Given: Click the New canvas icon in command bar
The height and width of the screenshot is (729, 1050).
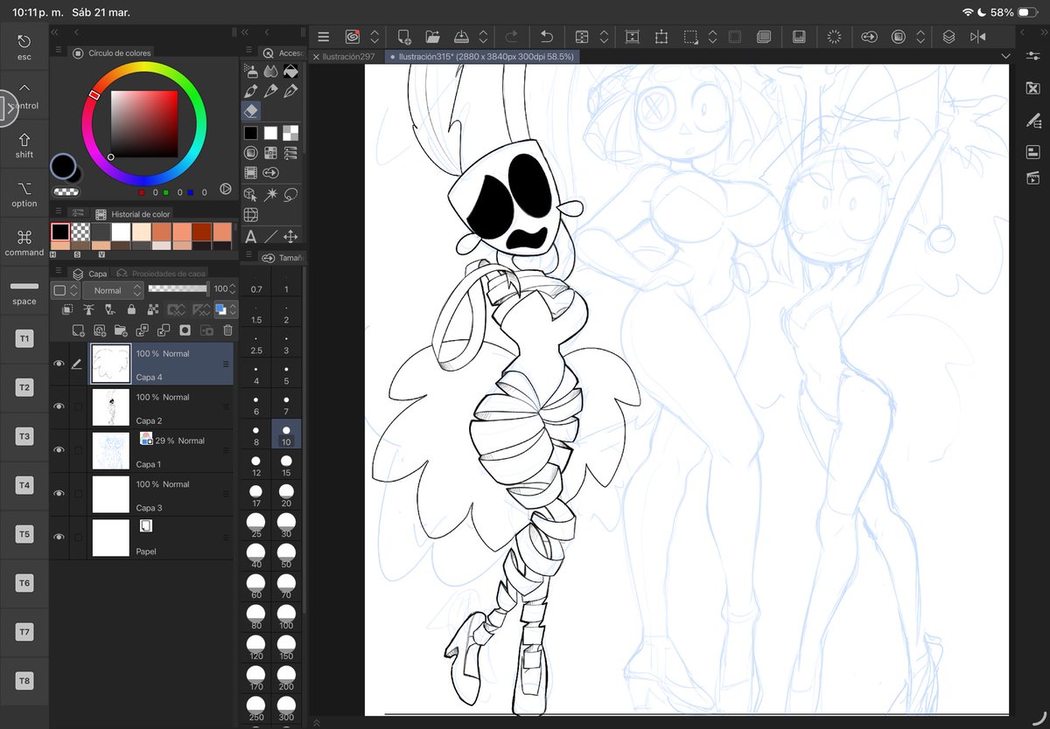Looking at the screenshot, I should click(404, 37).
